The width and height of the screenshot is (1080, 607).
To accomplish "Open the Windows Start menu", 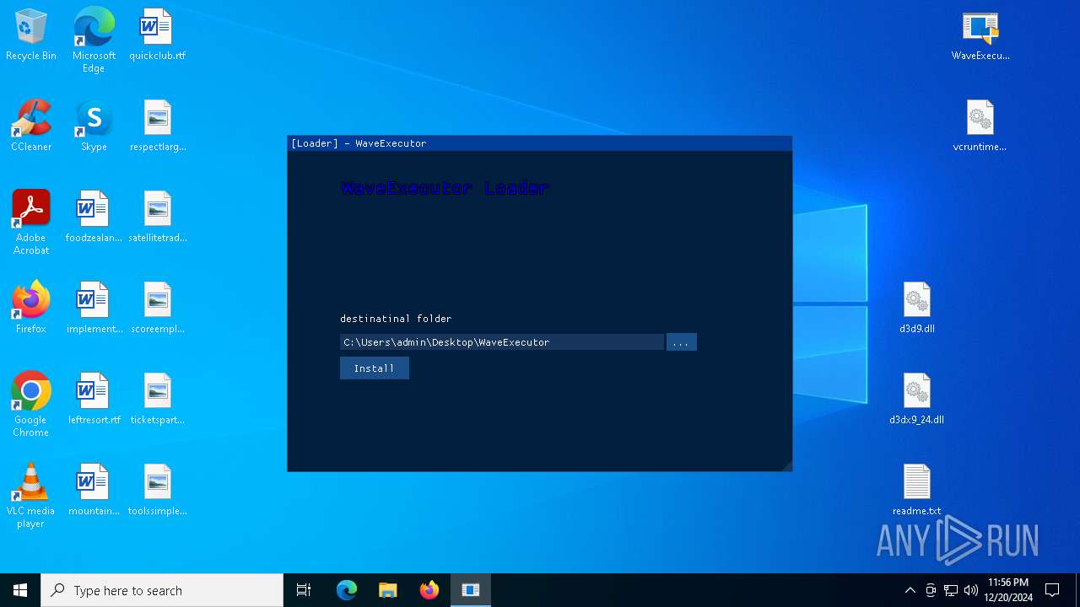I will click(20, 590).
